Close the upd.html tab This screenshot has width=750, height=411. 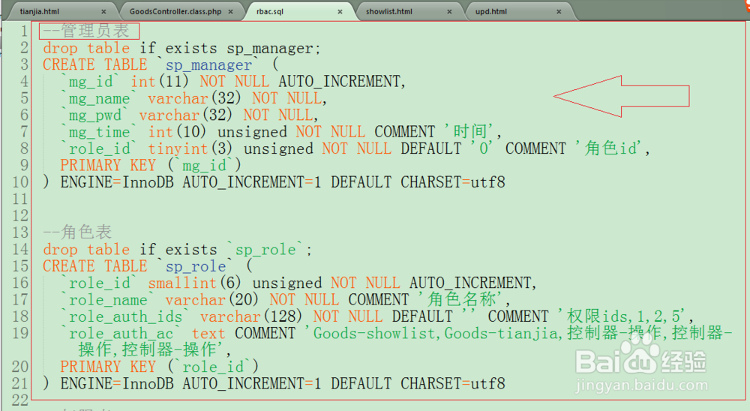[x=559, y=11]
